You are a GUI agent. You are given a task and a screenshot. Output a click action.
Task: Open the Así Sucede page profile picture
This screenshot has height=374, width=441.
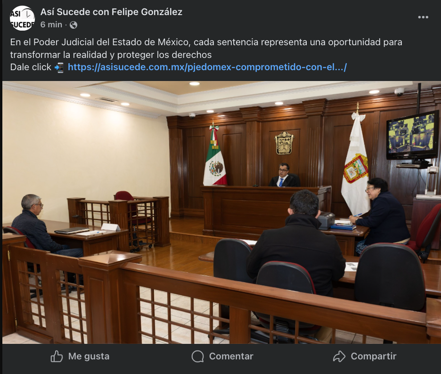coord(22,18)
